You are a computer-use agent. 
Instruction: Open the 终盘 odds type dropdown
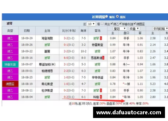(x=134, y=29)
